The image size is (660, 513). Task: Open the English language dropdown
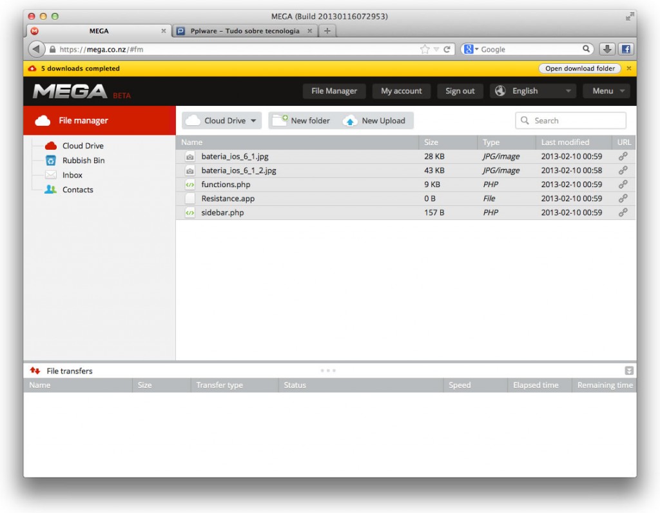coord(533,91)
